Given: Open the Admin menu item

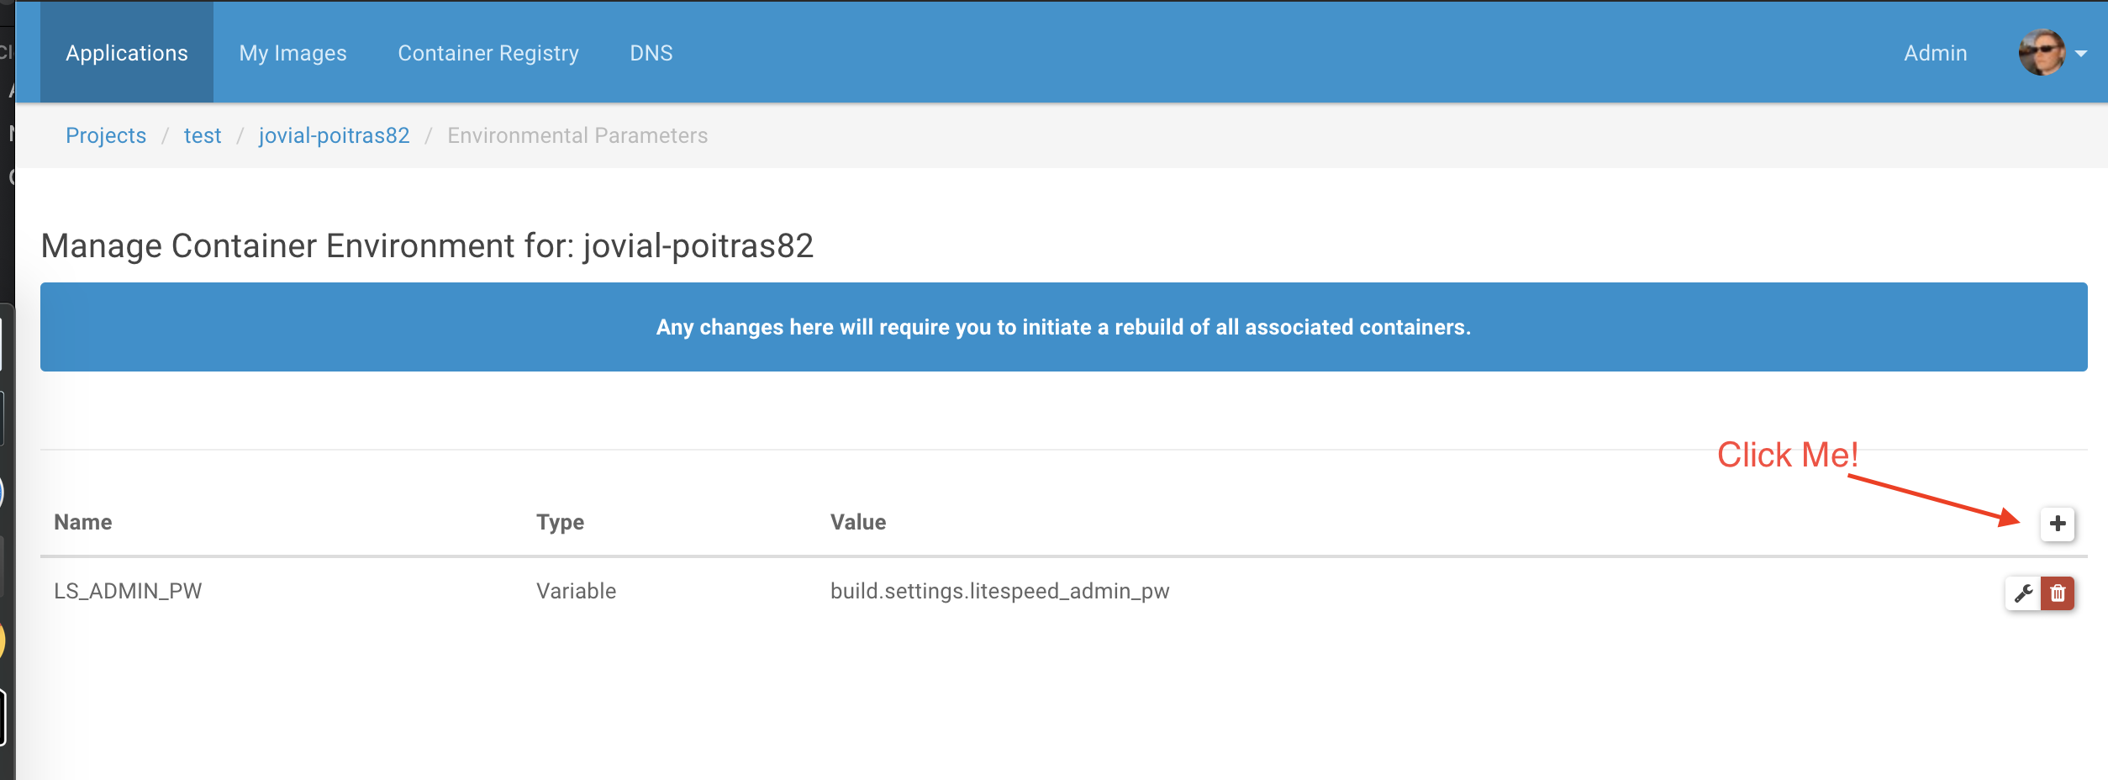Looking at the screenshot, I should (x=1935, y=52).
